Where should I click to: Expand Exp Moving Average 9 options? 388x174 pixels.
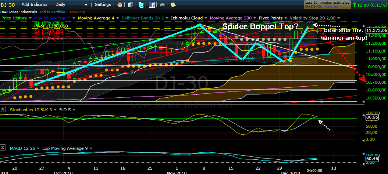90,149
